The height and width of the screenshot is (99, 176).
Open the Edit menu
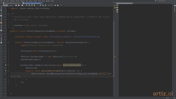click(x=4, y=1)
